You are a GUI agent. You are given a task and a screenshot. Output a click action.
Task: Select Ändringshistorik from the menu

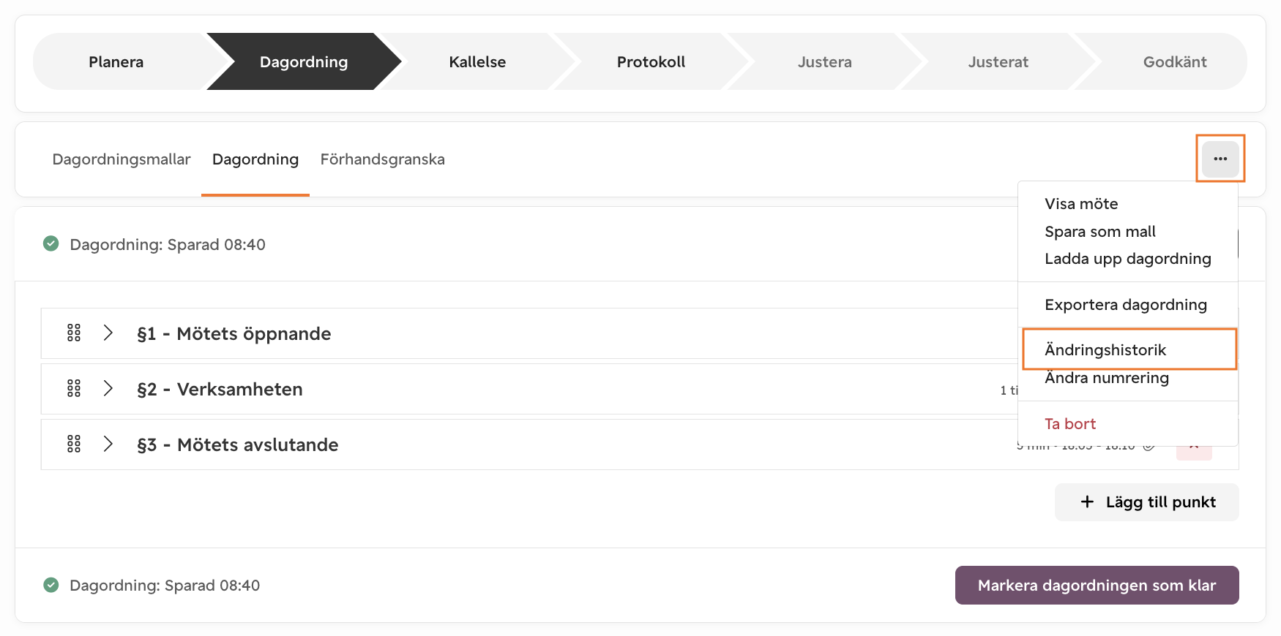pyautogui.click(x=1105, y=350)
